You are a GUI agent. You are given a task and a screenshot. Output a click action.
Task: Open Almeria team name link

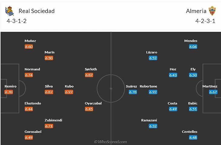click(196, 11)
